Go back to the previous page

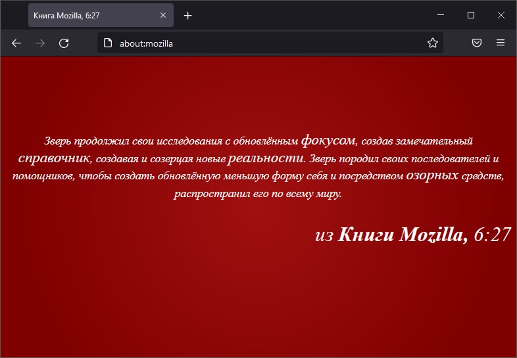click(x=16, y=43)
